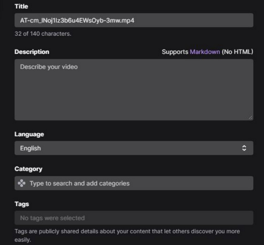The width and height of the screenshot is (264, 245).
Task: Click the Title label
Action: 21,6
